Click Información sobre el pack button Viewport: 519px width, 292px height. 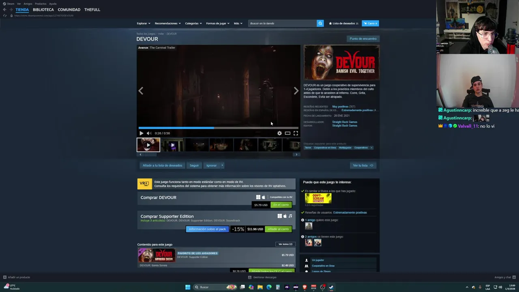pos(207,229)
